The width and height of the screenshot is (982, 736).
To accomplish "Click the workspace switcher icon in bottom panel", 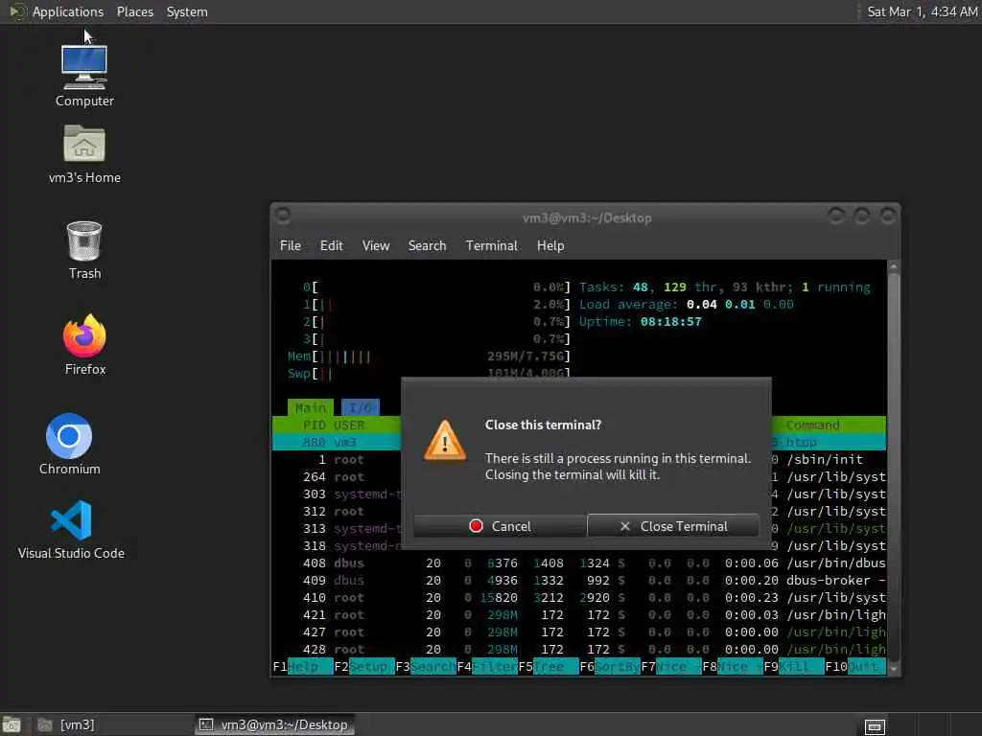I will [875, 726].
